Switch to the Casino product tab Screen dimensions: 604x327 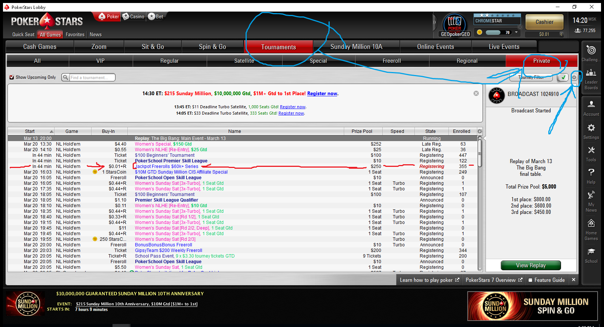(133, 16)
